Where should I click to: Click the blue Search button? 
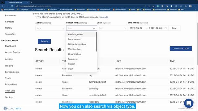(44, 41)
